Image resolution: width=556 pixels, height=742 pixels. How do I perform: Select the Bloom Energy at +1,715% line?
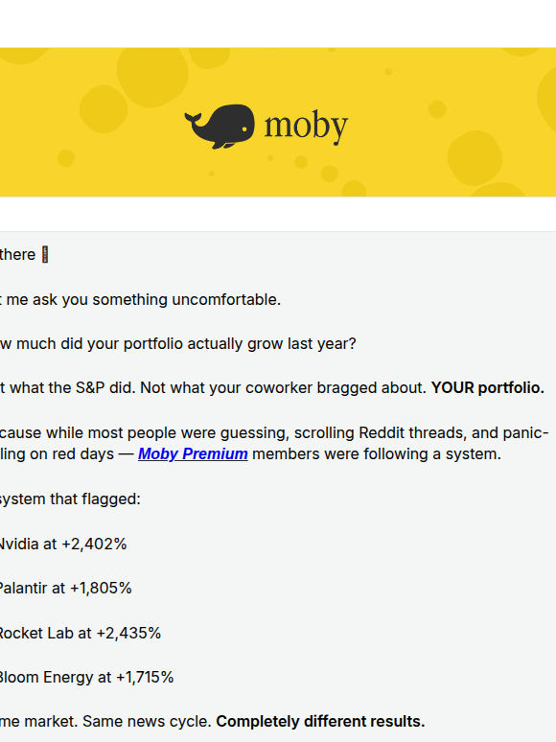click(85, 677)
